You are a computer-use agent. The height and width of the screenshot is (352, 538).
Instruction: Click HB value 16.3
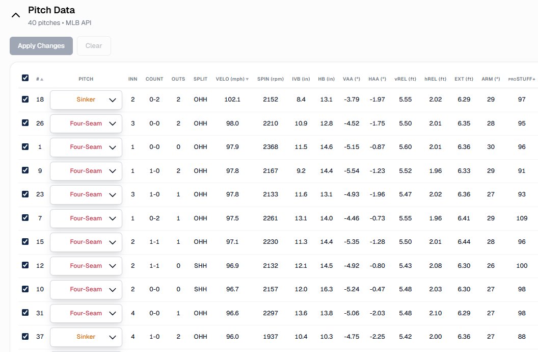point(326,289)
